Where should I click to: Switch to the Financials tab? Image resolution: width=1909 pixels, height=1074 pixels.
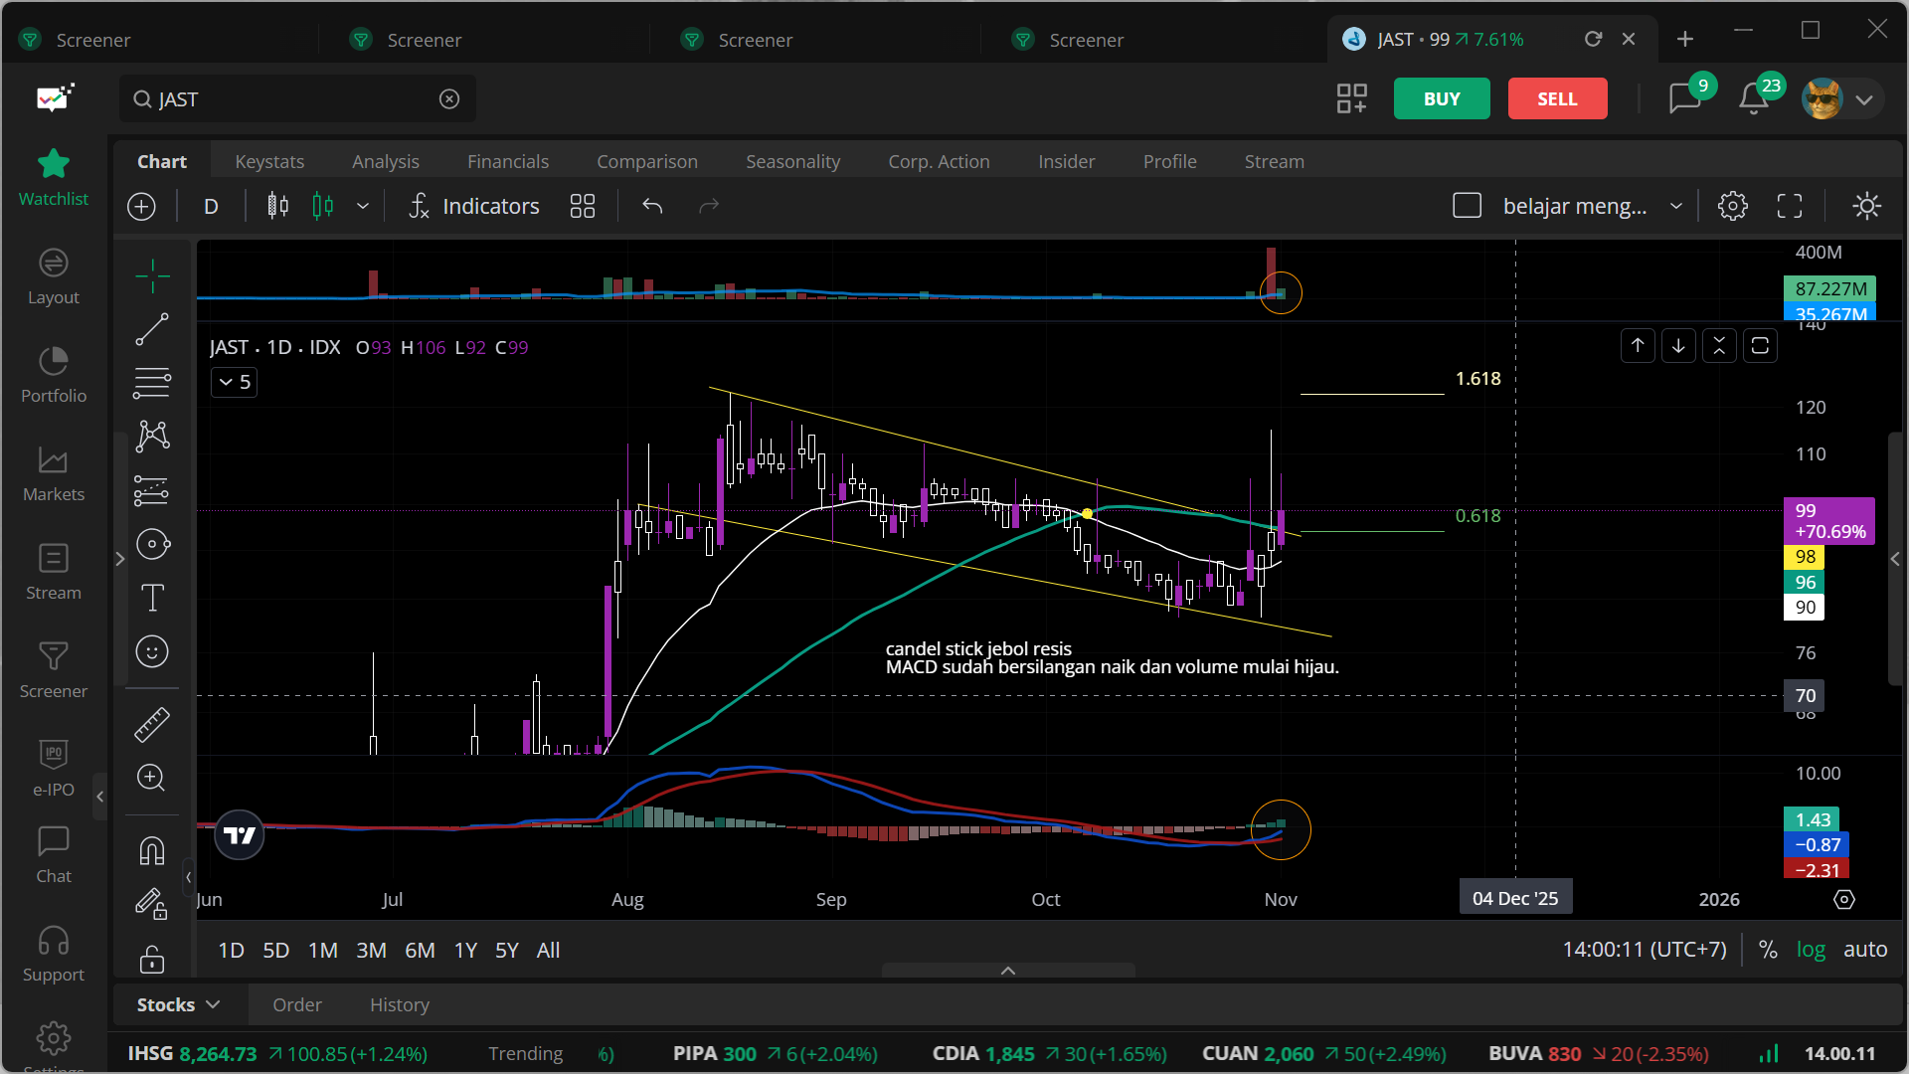tap(507, 161)
